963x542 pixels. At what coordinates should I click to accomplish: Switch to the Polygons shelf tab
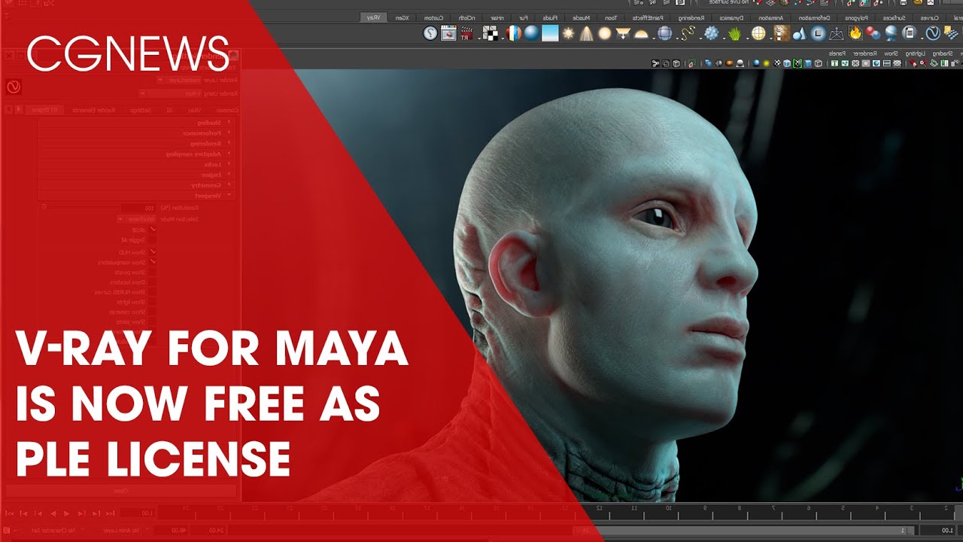[x=856, y=17]
